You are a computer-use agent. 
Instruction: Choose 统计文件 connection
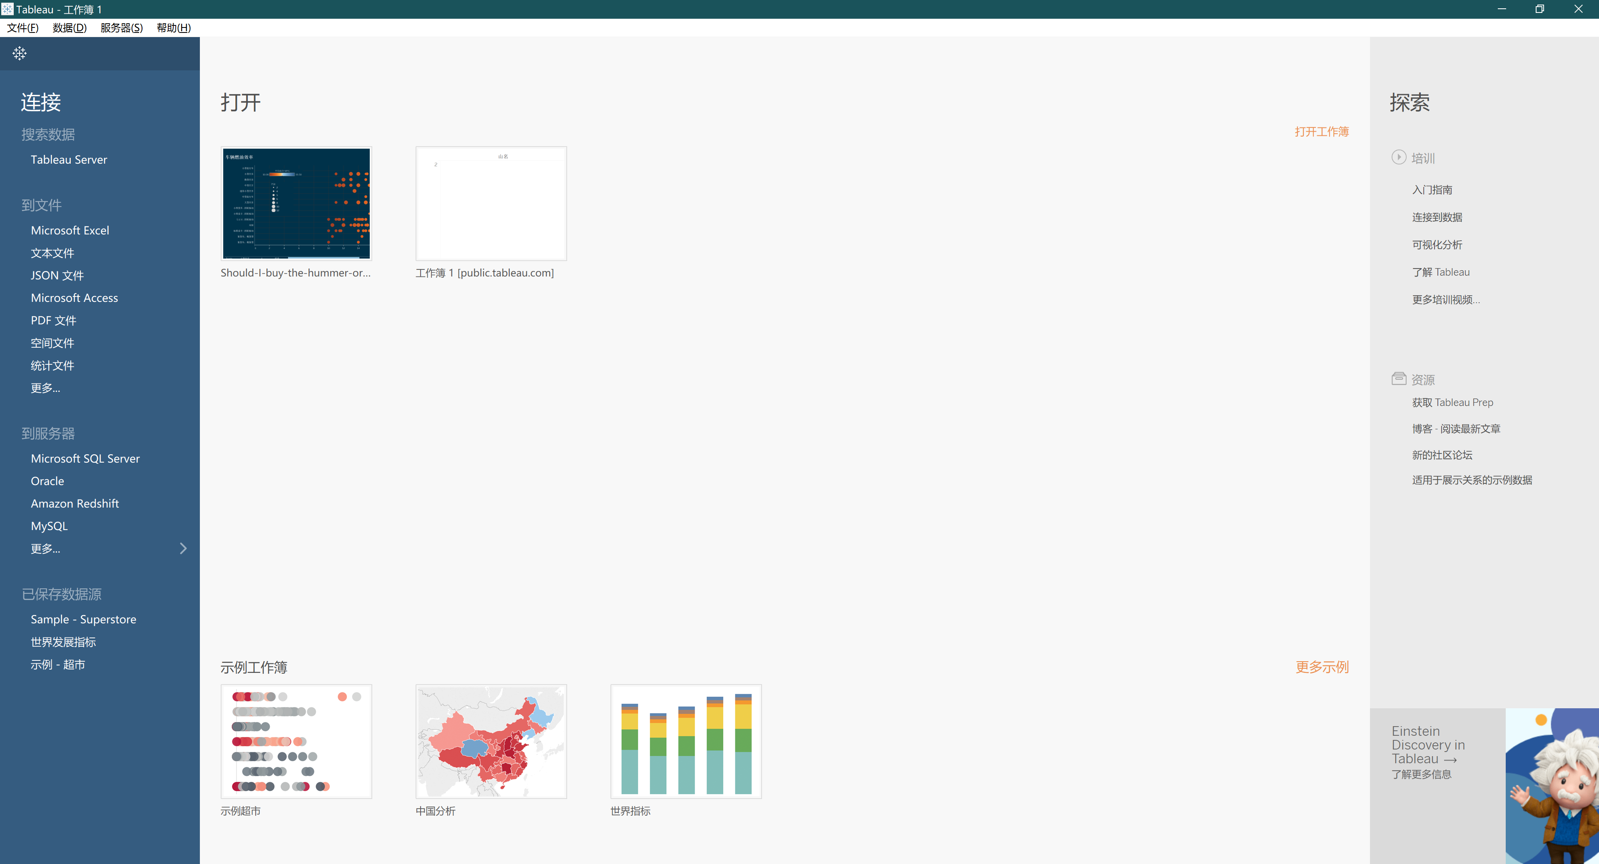tap(53, 366)
